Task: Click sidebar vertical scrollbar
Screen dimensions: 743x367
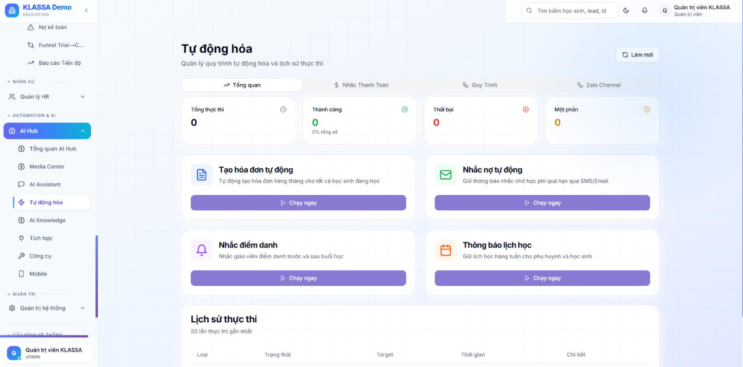Action: click(x=97, y=276)
